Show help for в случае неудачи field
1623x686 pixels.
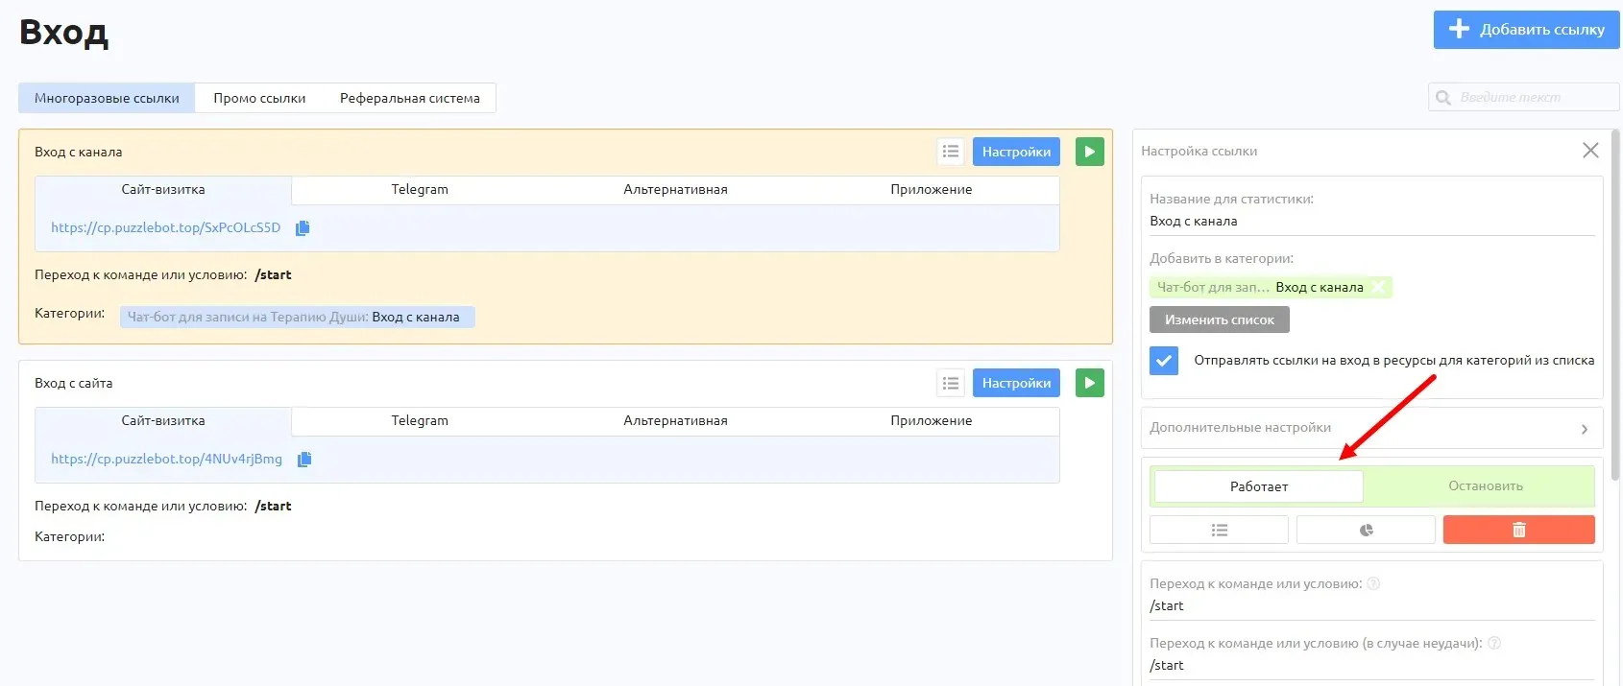[1493, 643]
